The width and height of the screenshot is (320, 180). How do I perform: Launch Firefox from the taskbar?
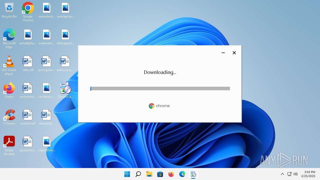[171, 174]
